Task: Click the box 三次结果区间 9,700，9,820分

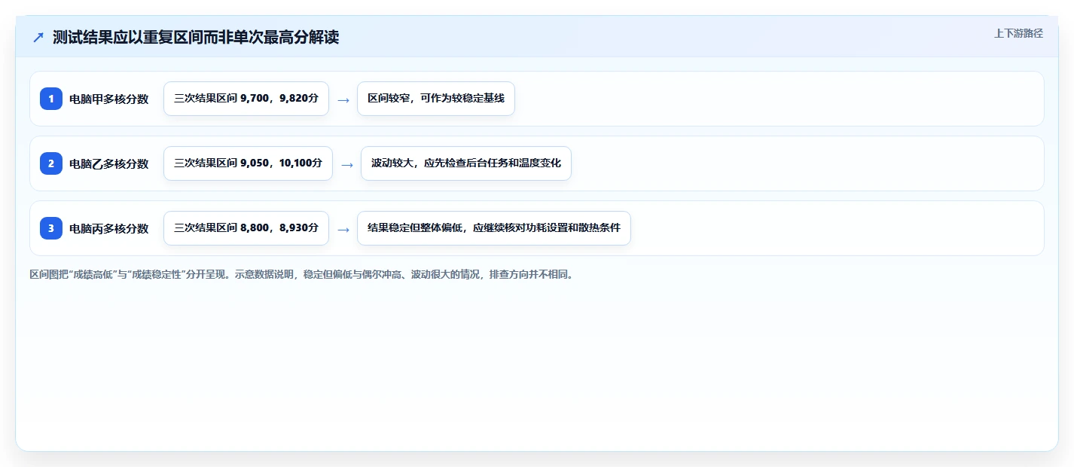Action: point(246,99)
